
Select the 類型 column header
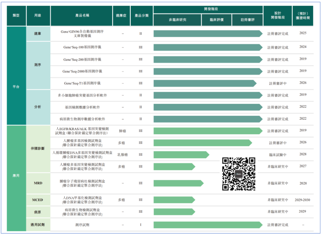click(16, 15)
